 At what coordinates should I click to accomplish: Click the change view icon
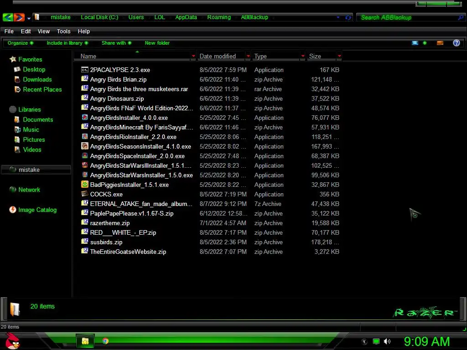[415, 43]
